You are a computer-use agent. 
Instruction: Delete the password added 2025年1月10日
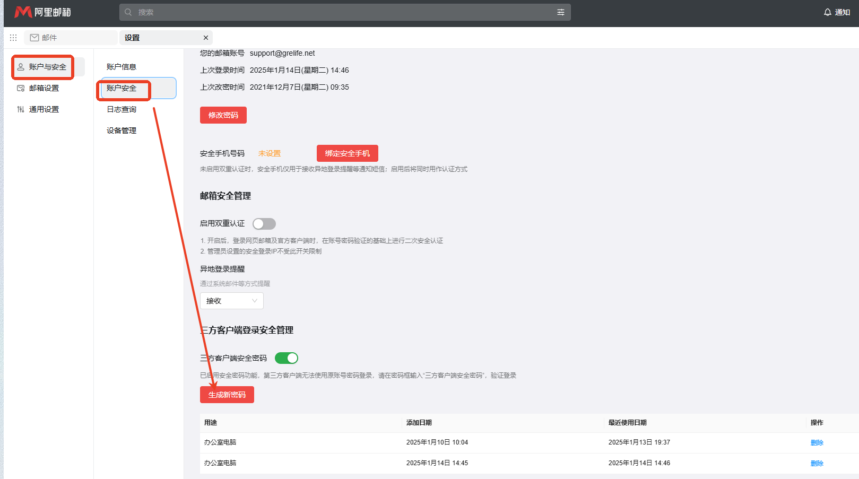click(x=817, y=442)
